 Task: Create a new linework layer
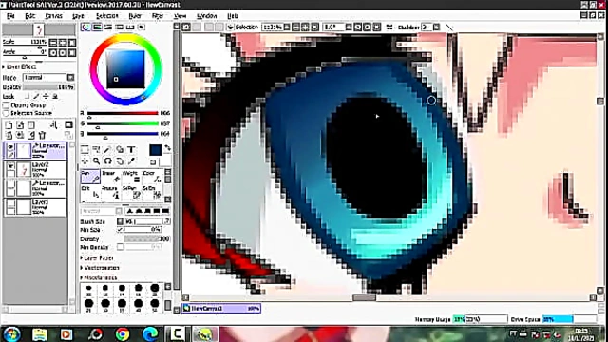click(x=20, y=124)
